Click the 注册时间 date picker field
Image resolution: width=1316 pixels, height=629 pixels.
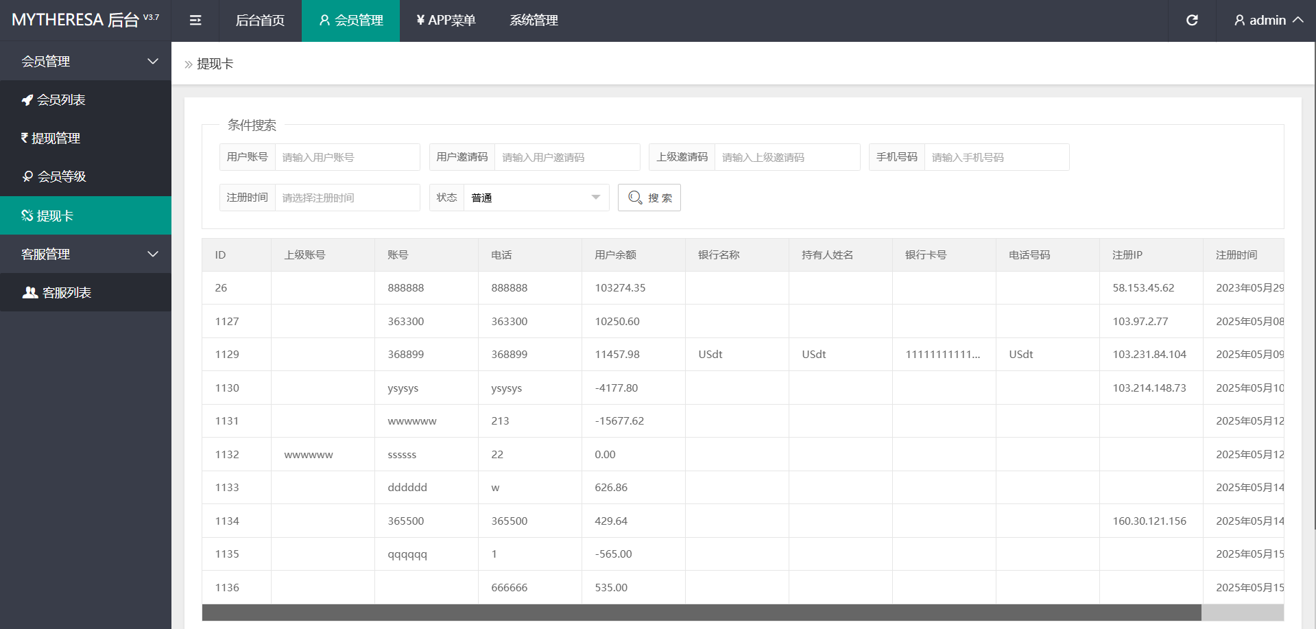347,198
